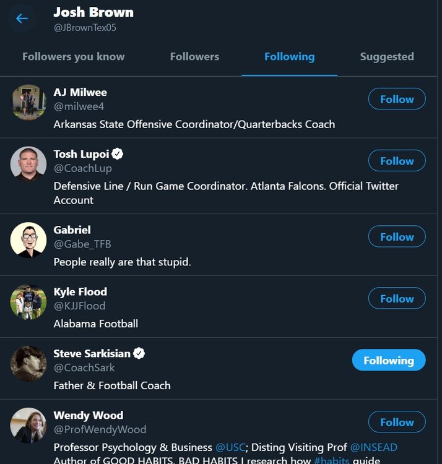Follow Wendy Wood
The image size is (442, 464).
(x=397, y=423)
